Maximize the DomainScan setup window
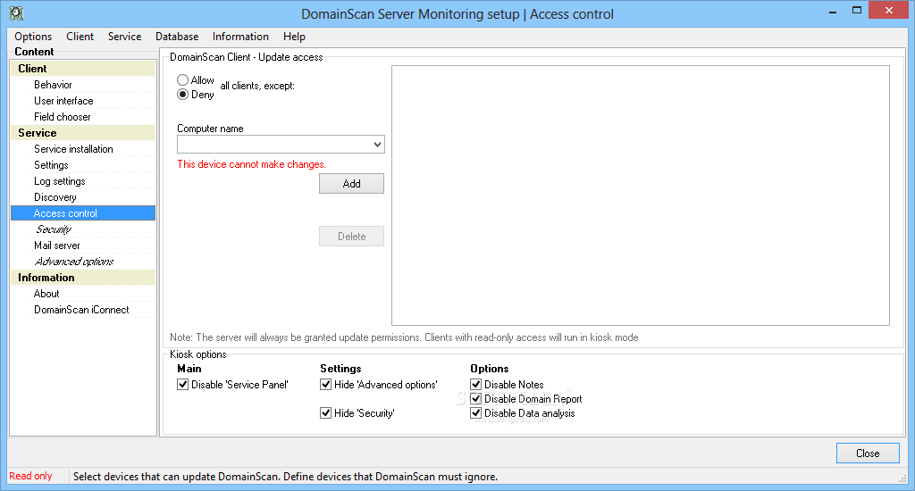Viewport: 915px width, 491px height. coord(857,10)
